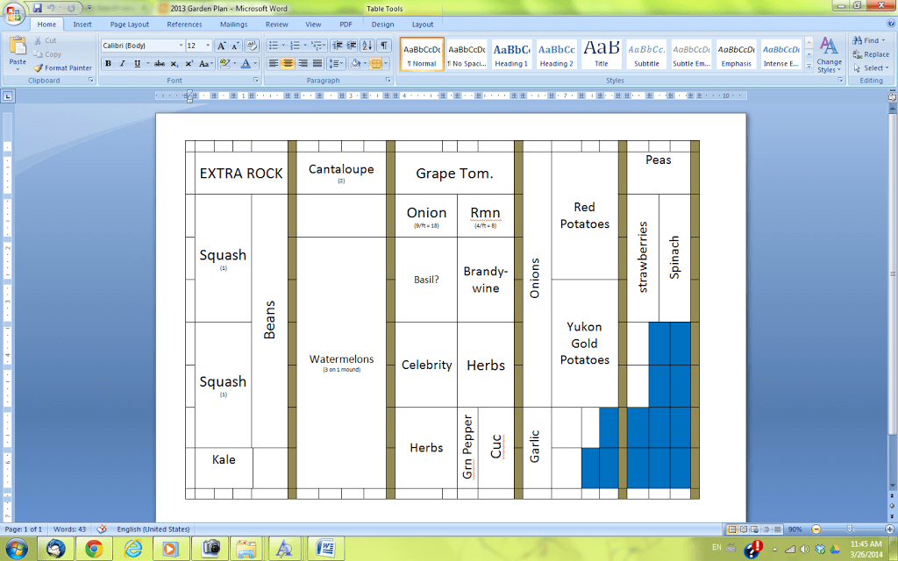
Task: Apply the Heading 1 style
Action: [511, 55]
